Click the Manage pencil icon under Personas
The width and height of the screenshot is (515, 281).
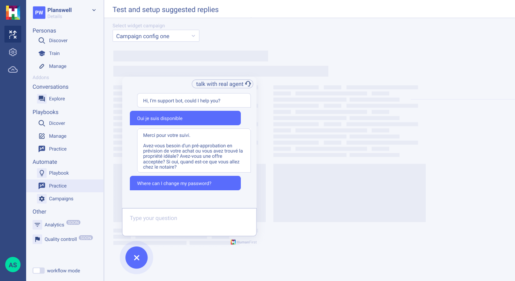point(41,66)
